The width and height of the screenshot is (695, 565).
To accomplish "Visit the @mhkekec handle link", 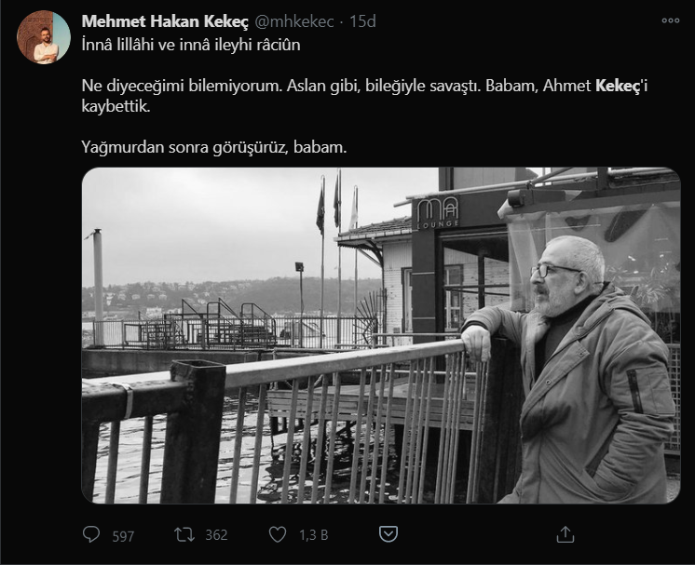I will point(294,21).
